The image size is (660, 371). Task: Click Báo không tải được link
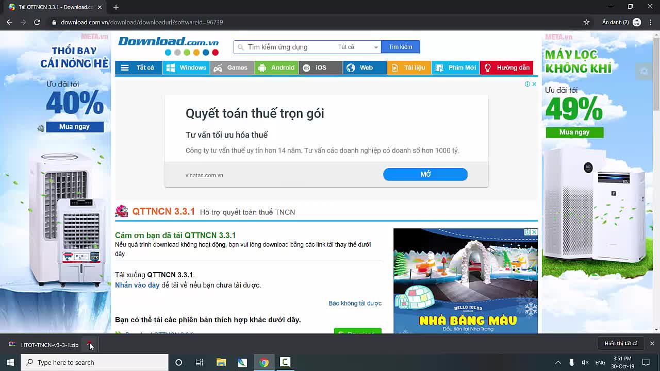click(355, 303)
